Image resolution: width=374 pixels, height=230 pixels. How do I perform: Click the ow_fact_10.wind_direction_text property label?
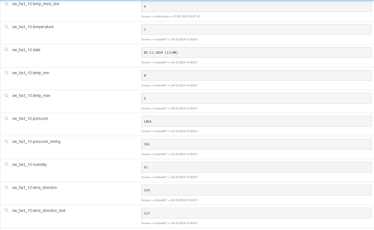pyautogui.click(x=39, y=211)
